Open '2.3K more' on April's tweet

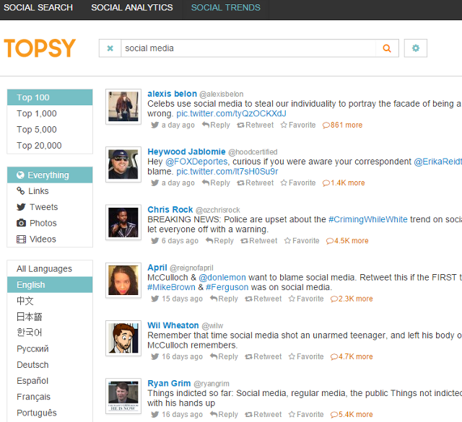click(352, 299)
